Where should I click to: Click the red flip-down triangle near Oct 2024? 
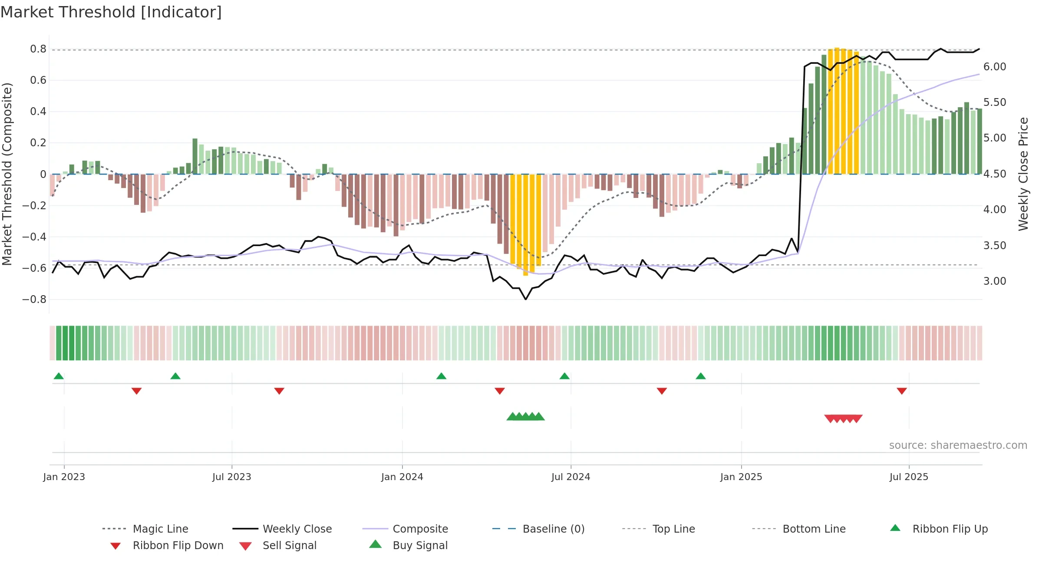(x=662, y=391)
